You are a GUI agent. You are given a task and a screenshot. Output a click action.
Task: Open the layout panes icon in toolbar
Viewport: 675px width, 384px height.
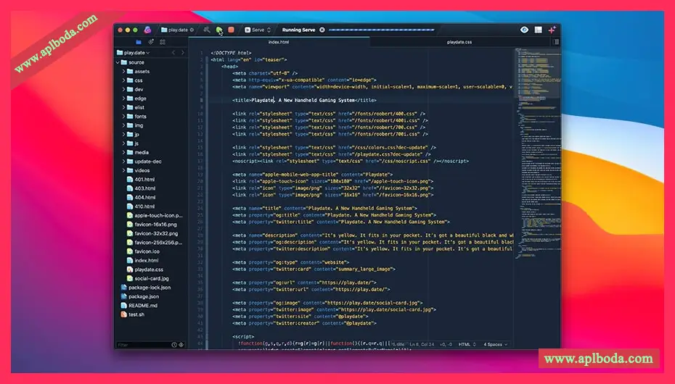tap(539, 30)
